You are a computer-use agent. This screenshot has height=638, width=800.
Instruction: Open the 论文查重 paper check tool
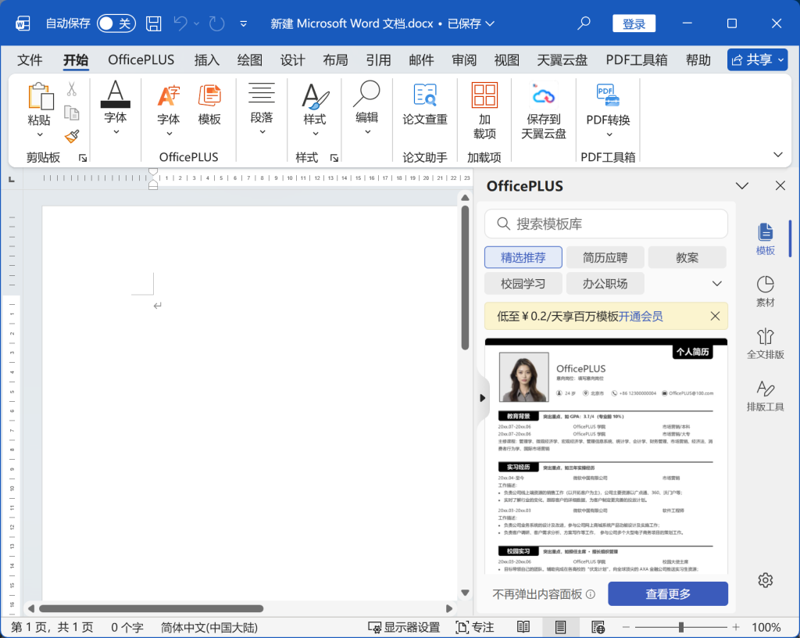[425, 105]
